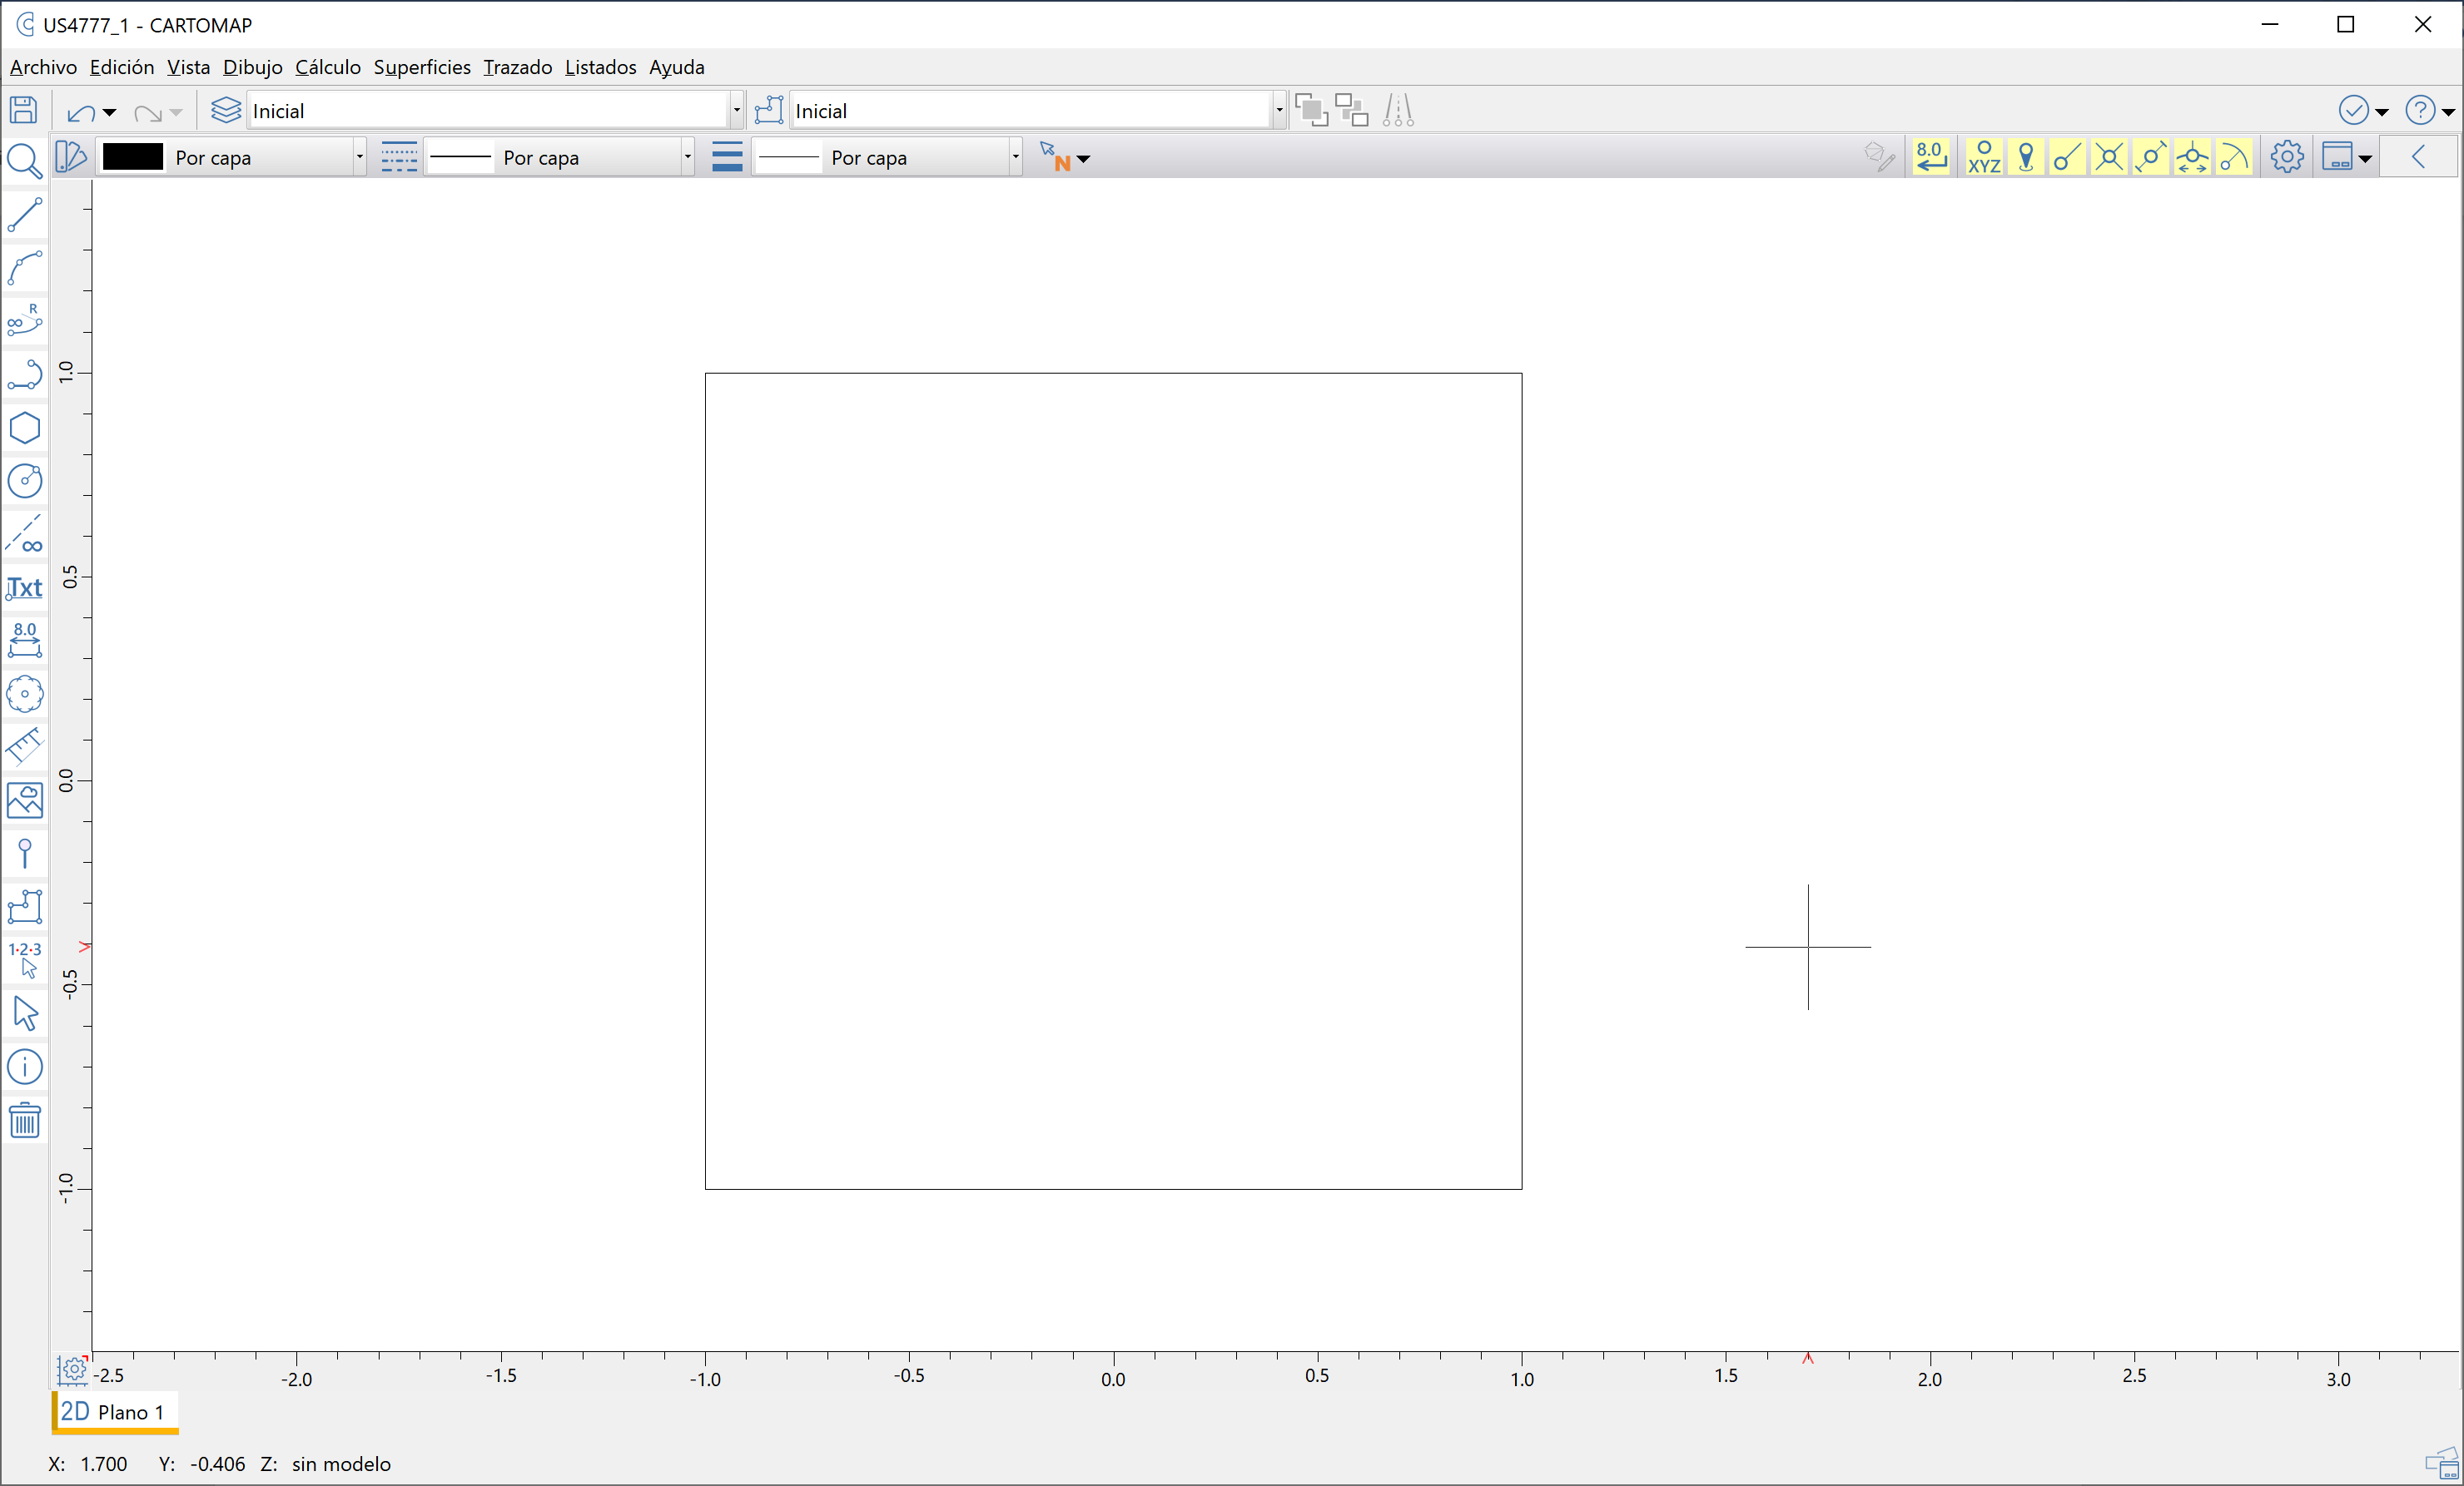Image resolution: width=2464 pixels, height=1486 pixels.
Task: Select the dotted circle symbol tool
Action: point(25,694)
